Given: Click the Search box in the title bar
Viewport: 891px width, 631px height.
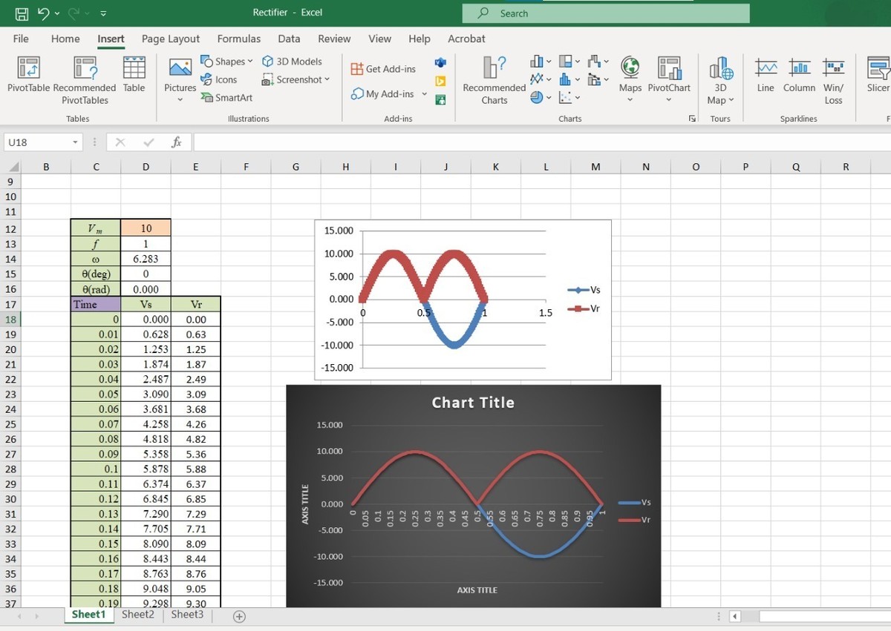Looking at the screenshot, I should click(x=605, y=13).
